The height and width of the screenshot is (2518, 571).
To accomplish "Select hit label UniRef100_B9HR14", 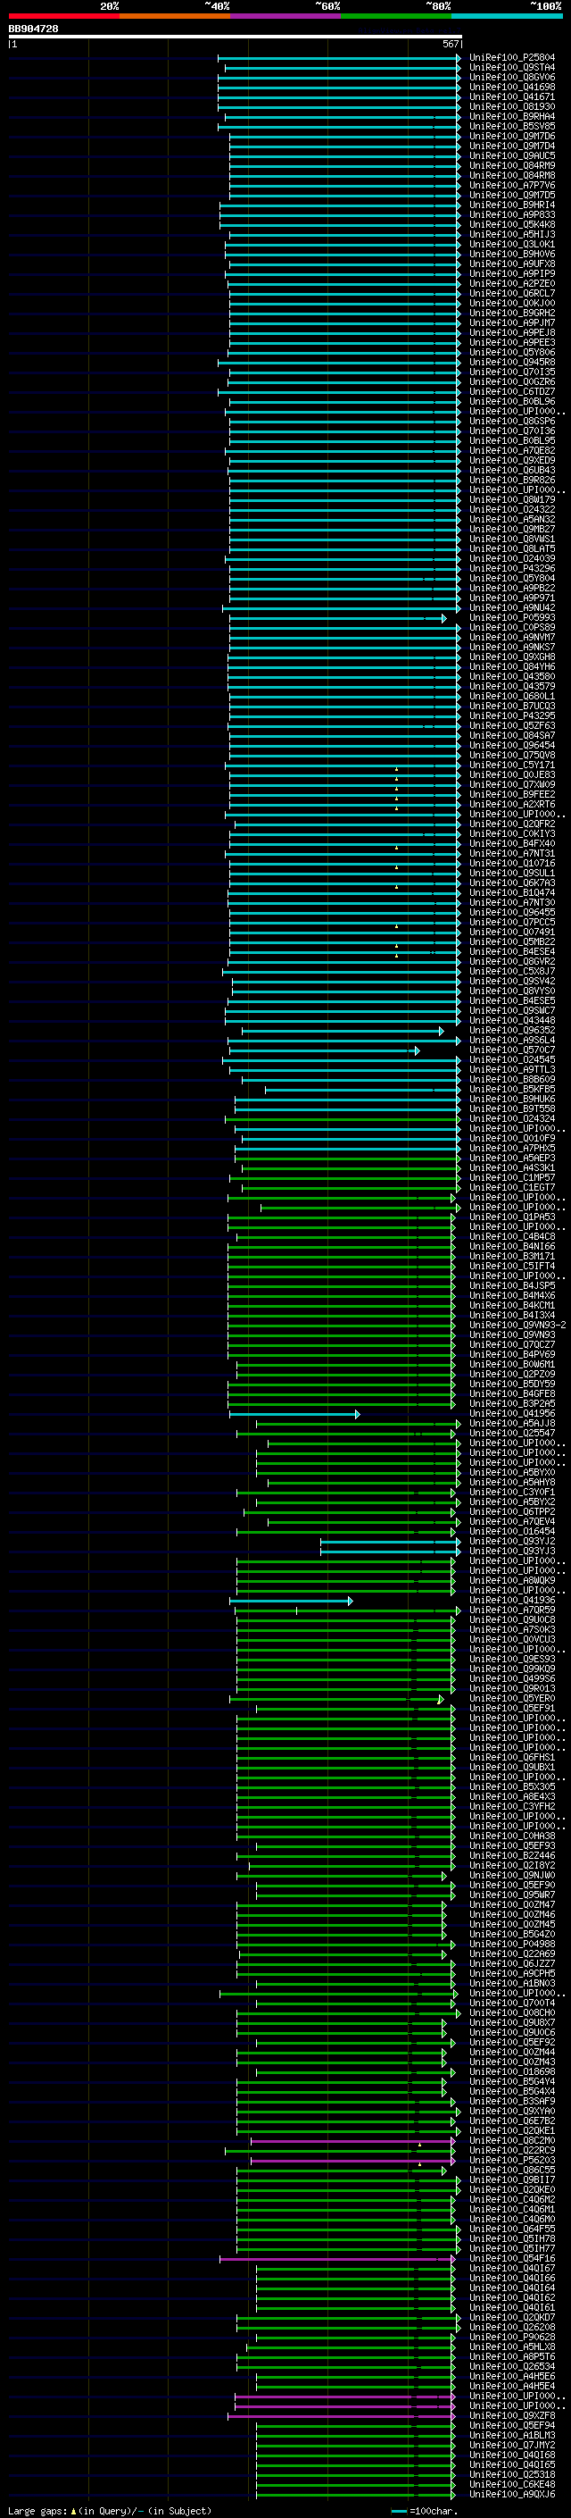I will [511, 205].
